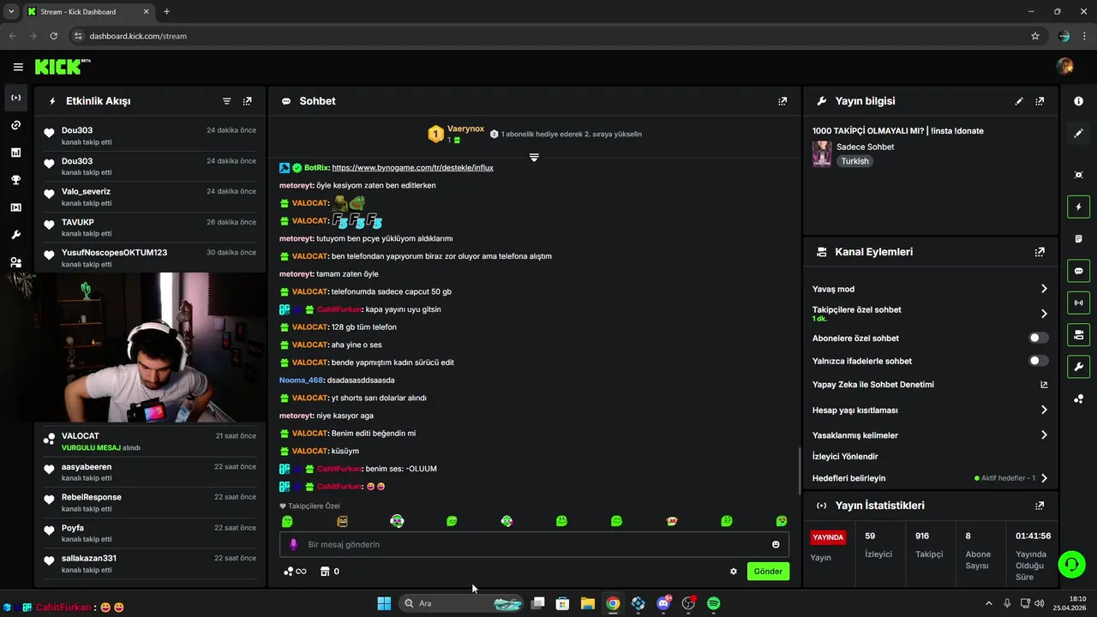The width and height of the screenshot is (1097, 617).
Task: Click İzleyici Yönlendir option
Action: 845,457
